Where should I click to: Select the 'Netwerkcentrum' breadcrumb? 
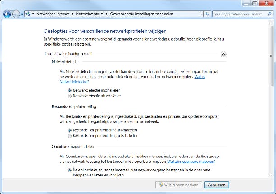pyautogui.click(x=90, y=14)
